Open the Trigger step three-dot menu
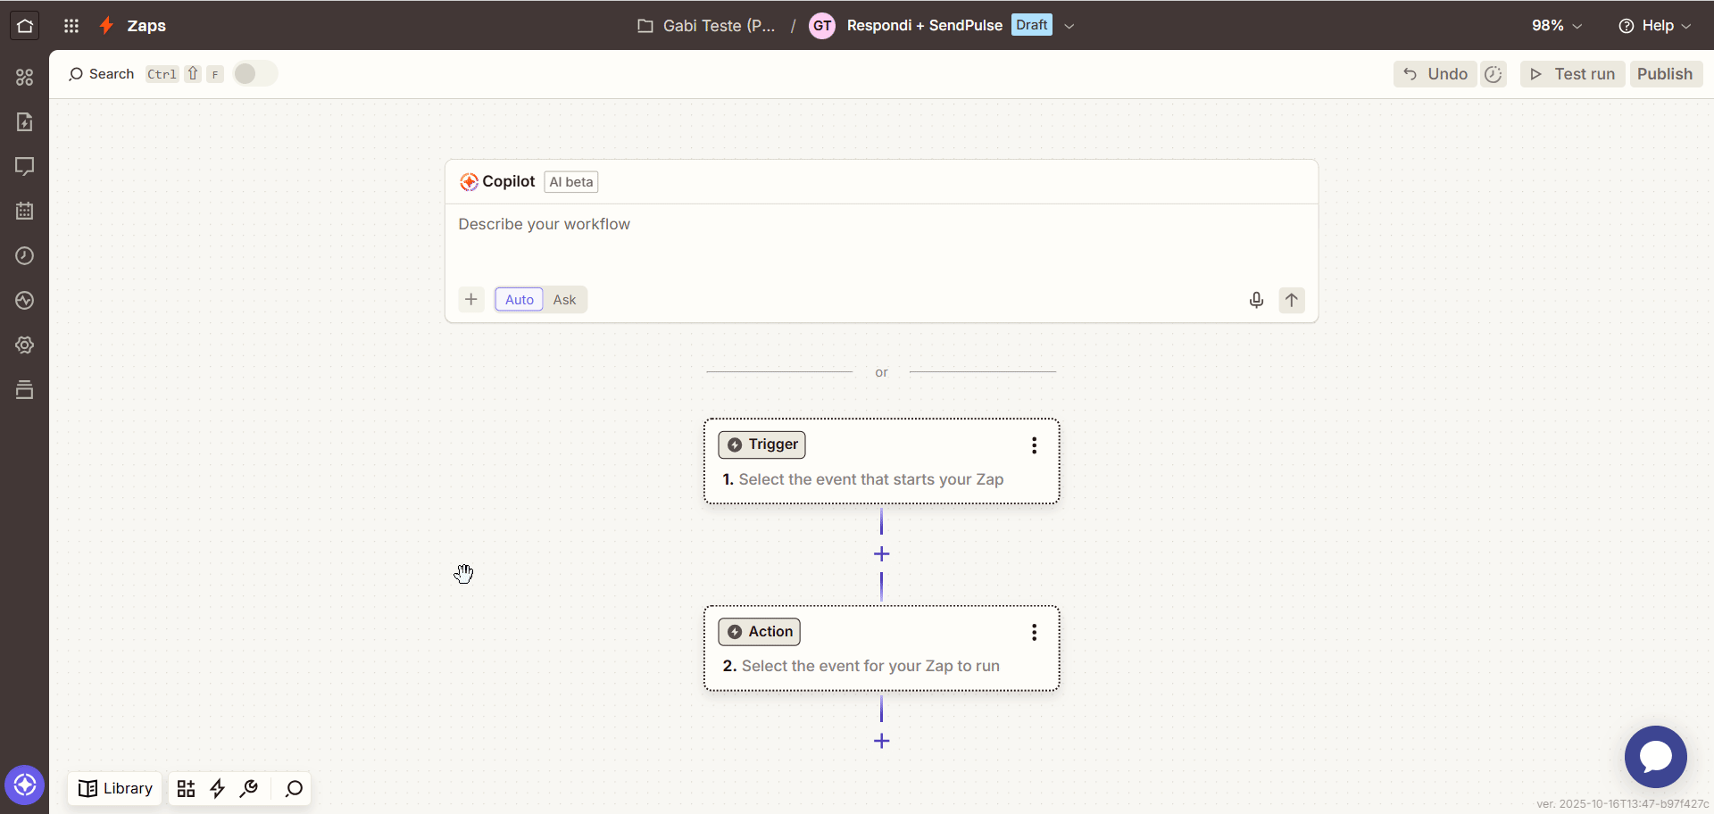 point(1034,445)
